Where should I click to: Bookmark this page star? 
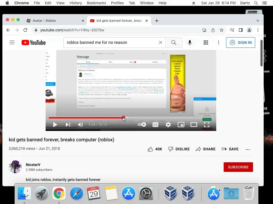[x=222, y=30]
